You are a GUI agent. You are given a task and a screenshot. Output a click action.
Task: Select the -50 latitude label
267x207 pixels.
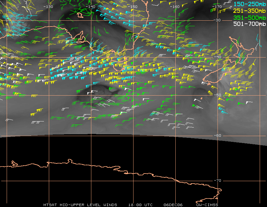[218, 95]
